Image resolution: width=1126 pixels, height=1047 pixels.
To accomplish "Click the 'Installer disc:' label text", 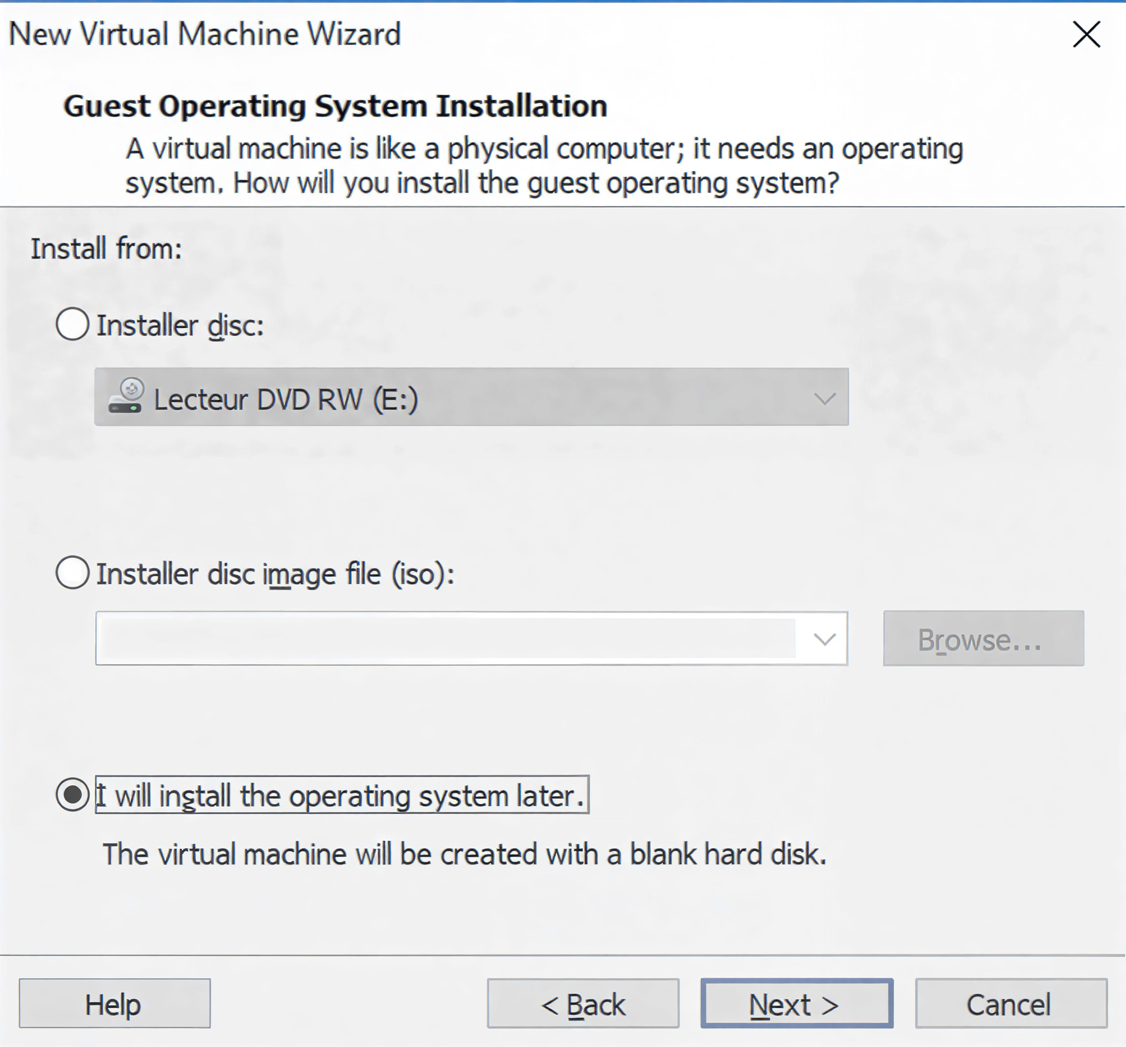I will tap(180, 325).
